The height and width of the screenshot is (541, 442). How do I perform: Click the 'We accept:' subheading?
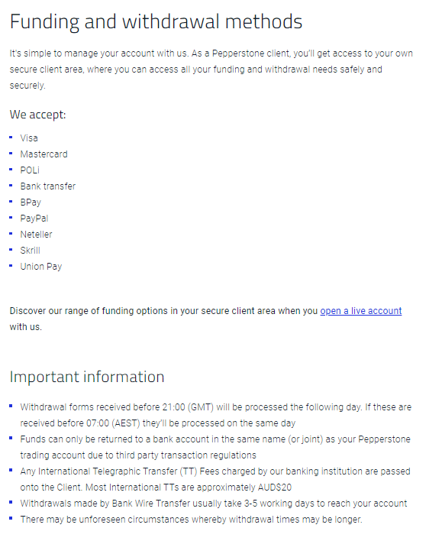[37, 115]
